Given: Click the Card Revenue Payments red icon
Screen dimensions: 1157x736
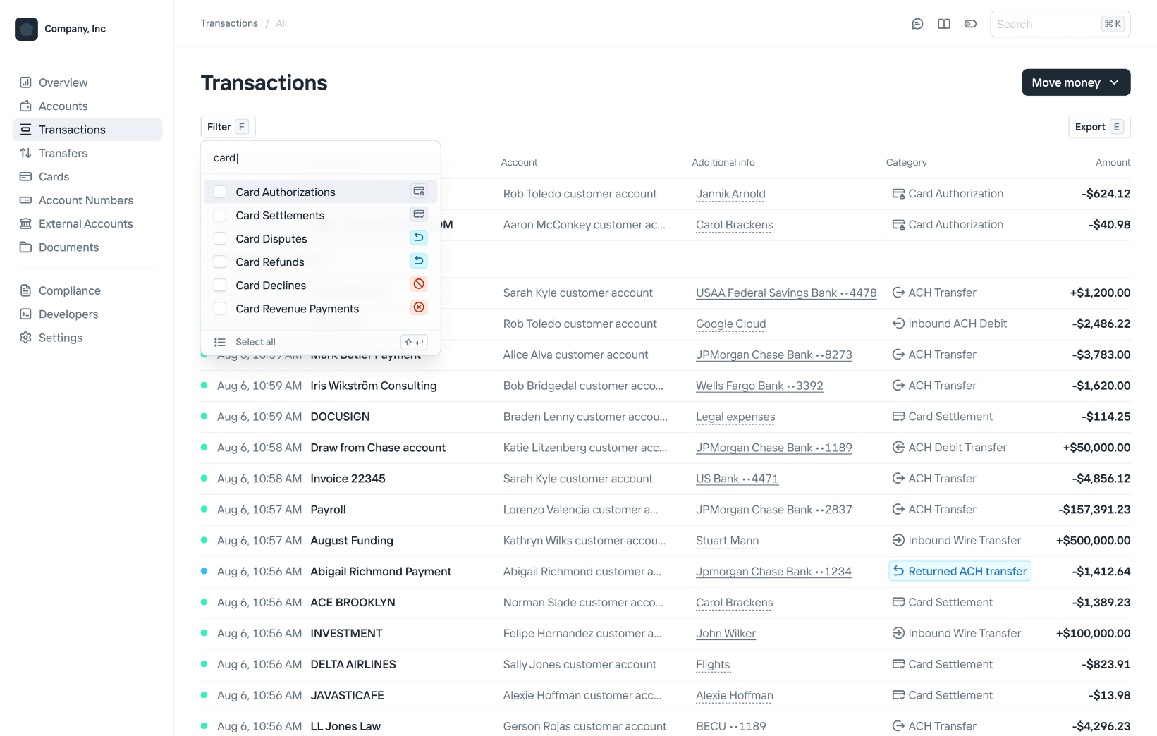Looking at the screenshot, I should pos(419,307).
